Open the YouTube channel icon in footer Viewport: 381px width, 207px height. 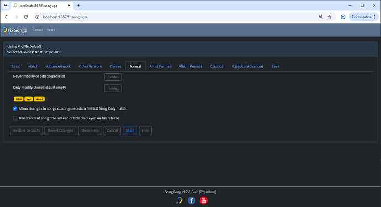click(204, 200)
